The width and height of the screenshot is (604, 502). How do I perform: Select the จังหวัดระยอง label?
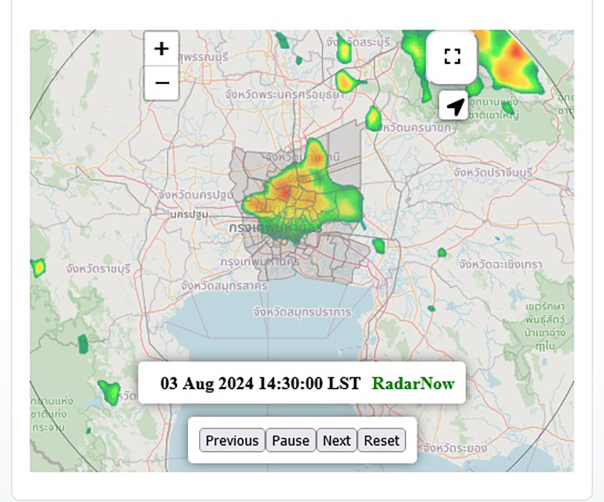coord(456,448)
